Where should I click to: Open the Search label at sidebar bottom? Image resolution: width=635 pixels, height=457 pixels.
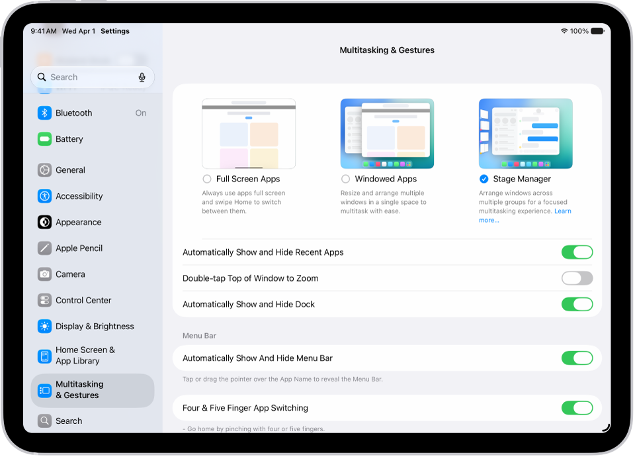click(69, 421)
